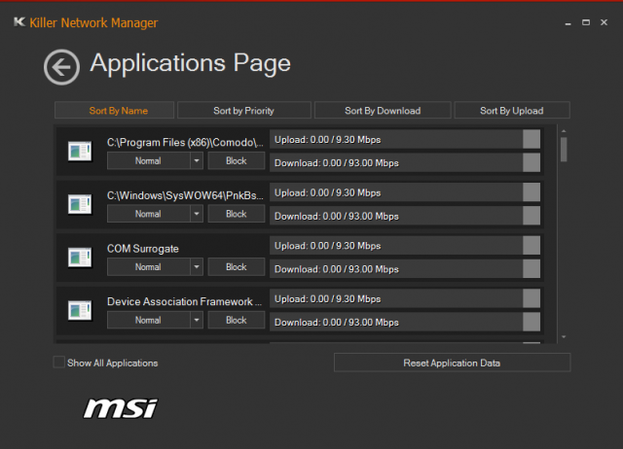The image size is (623, 449).
Task: Adjust Device Association Framework download slider handle
Action: click(531, 322)
